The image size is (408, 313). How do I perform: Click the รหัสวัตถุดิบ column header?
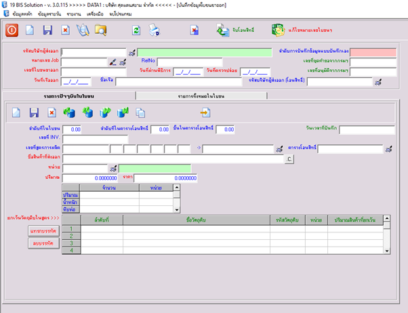(287, 220)
